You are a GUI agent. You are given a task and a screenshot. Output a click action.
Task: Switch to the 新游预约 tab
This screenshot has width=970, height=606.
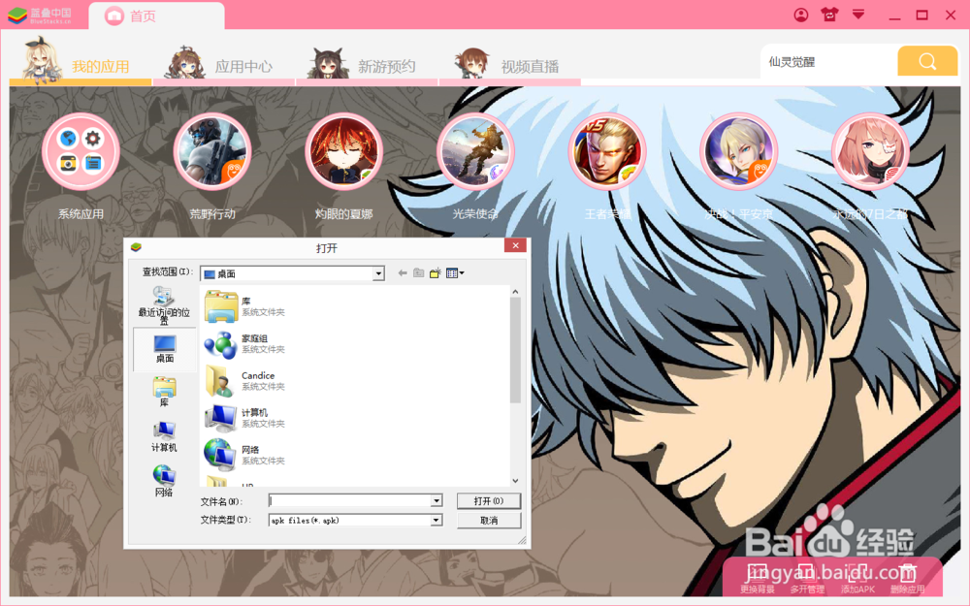[367, 64]
